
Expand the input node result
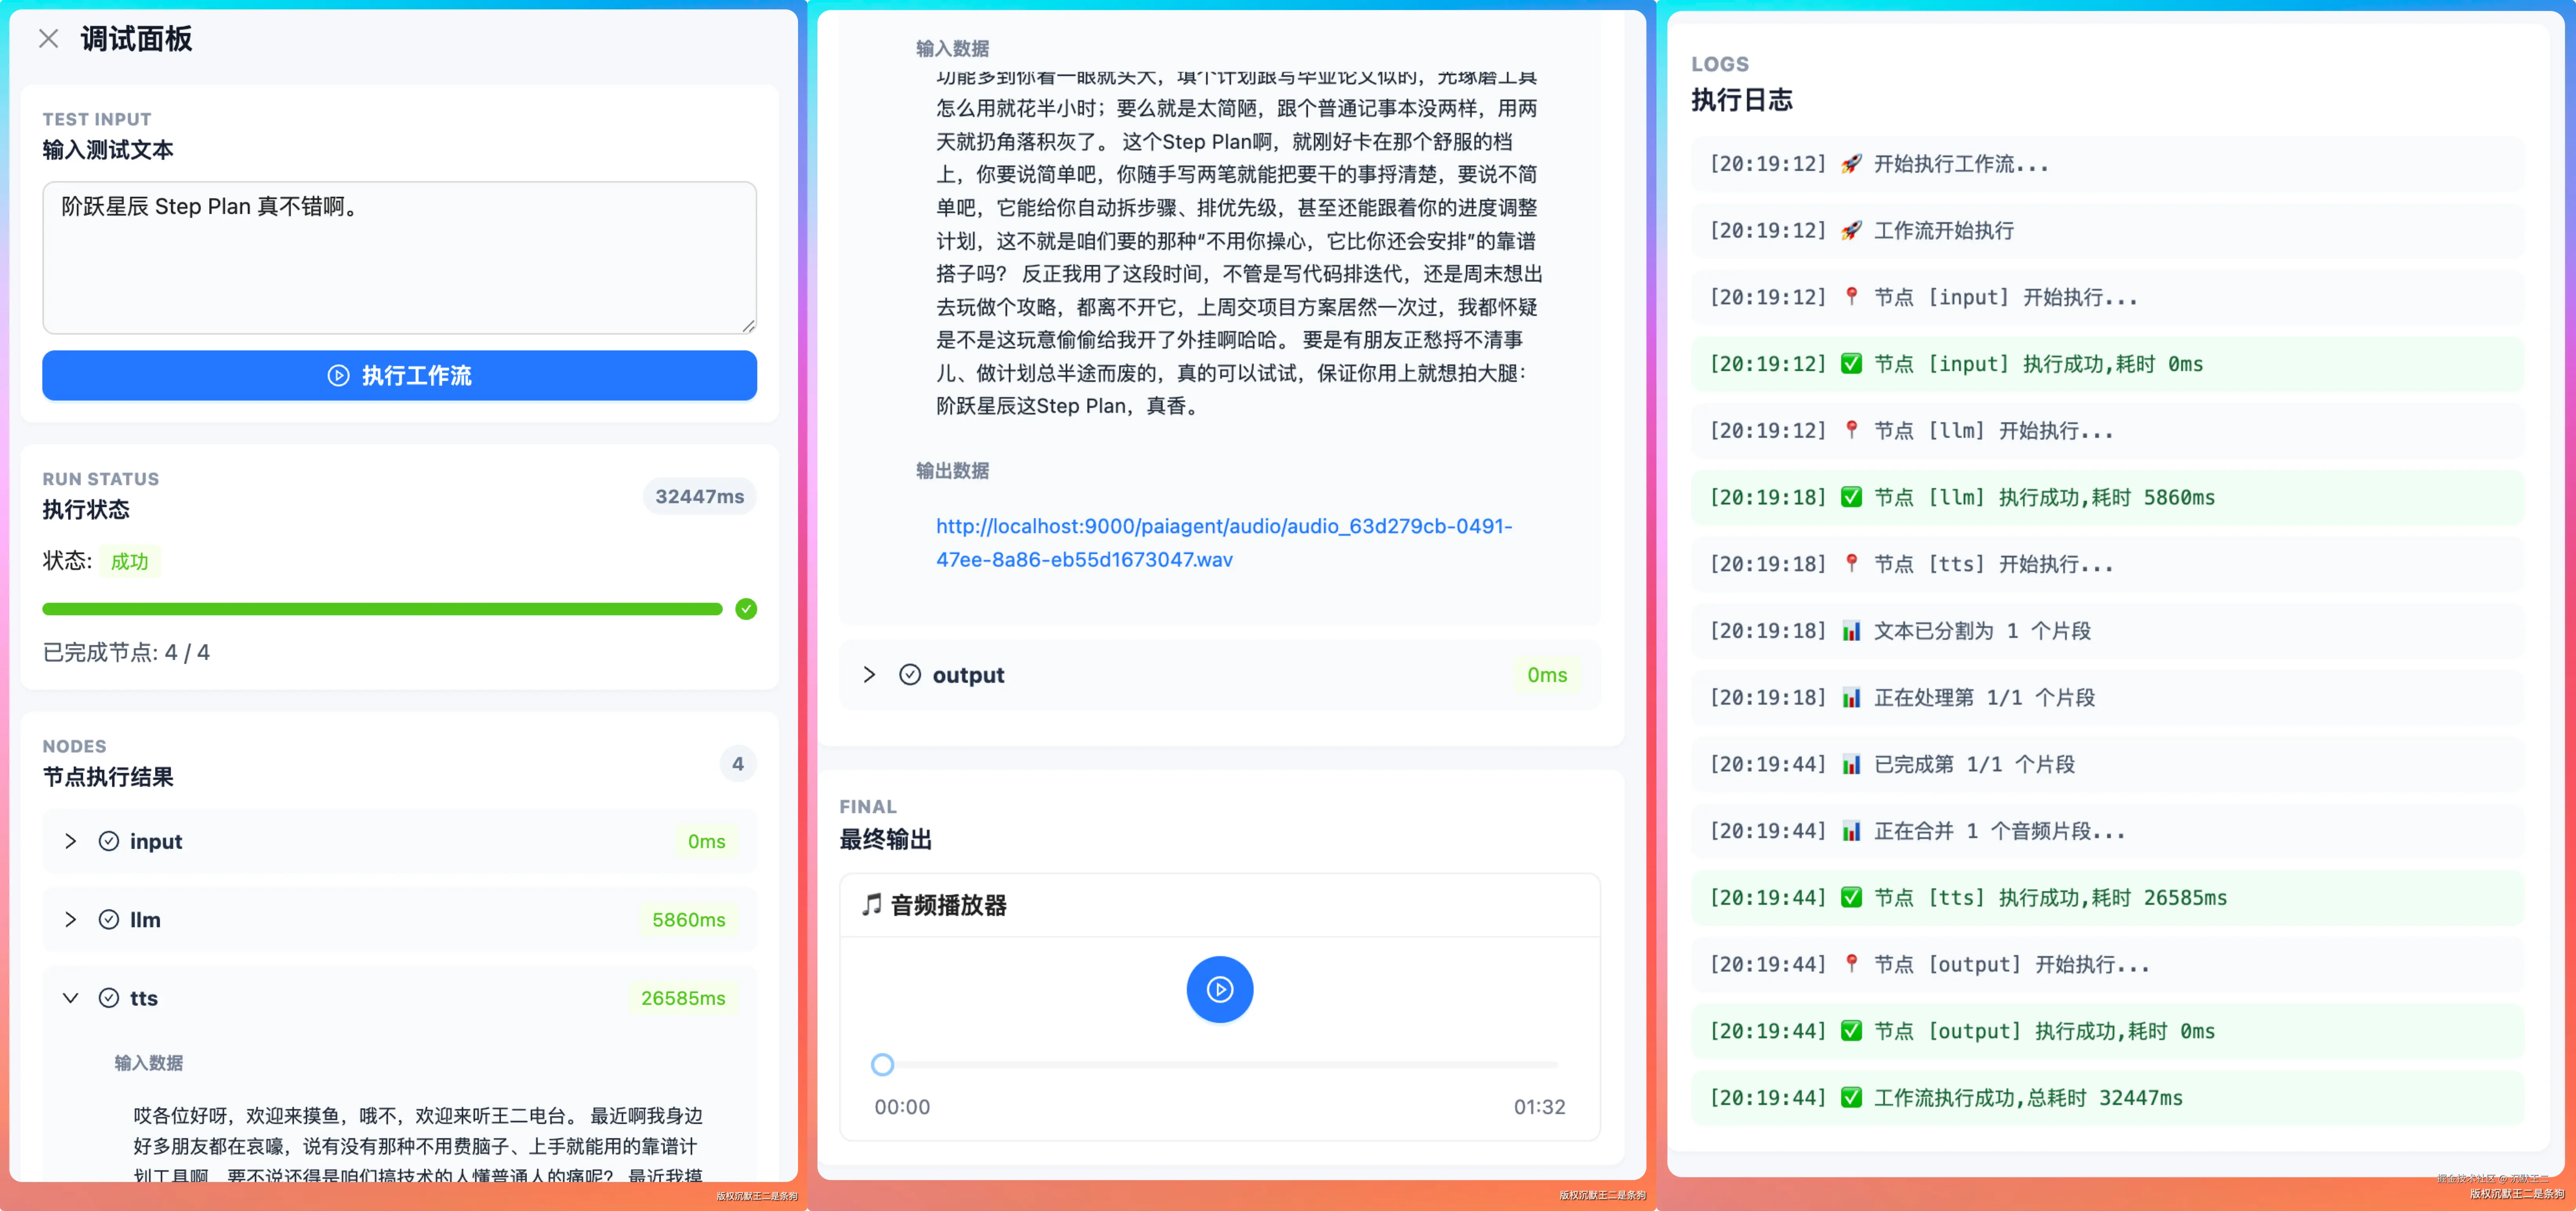coord(70,841)
